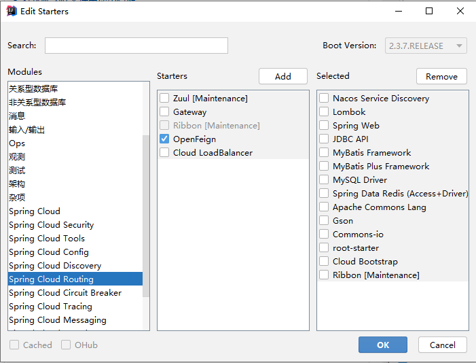Image resolution: width=476 pixels, height=363 pixels.
Task: Check Spring Data Redis (Access+Driver) checkbox
Action: [x=324, y=193]
